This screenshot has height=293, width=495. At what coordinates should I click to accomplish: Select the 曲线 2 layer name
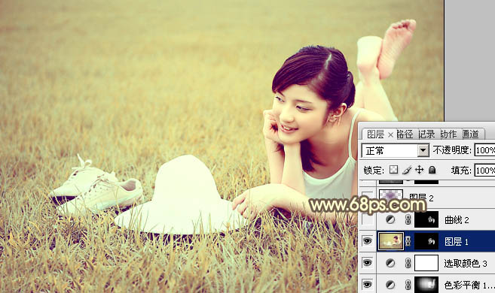457,220
